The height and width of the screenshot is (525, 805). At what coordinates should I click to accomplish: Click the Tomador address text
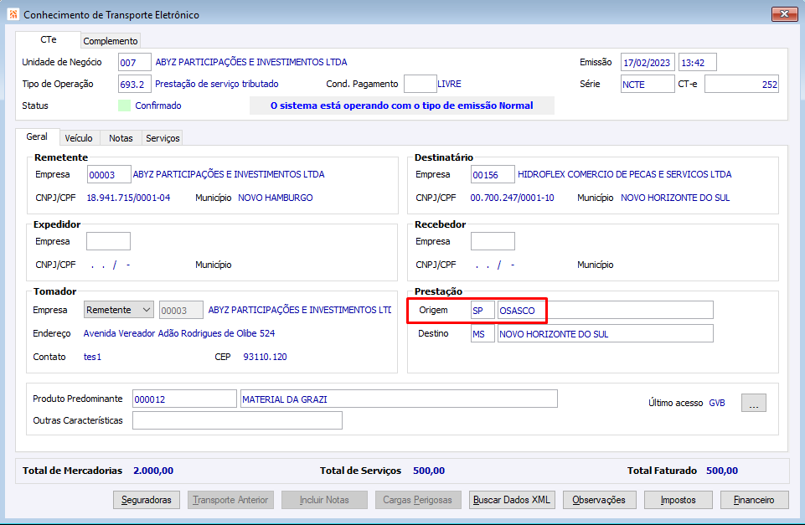[179, 333]
